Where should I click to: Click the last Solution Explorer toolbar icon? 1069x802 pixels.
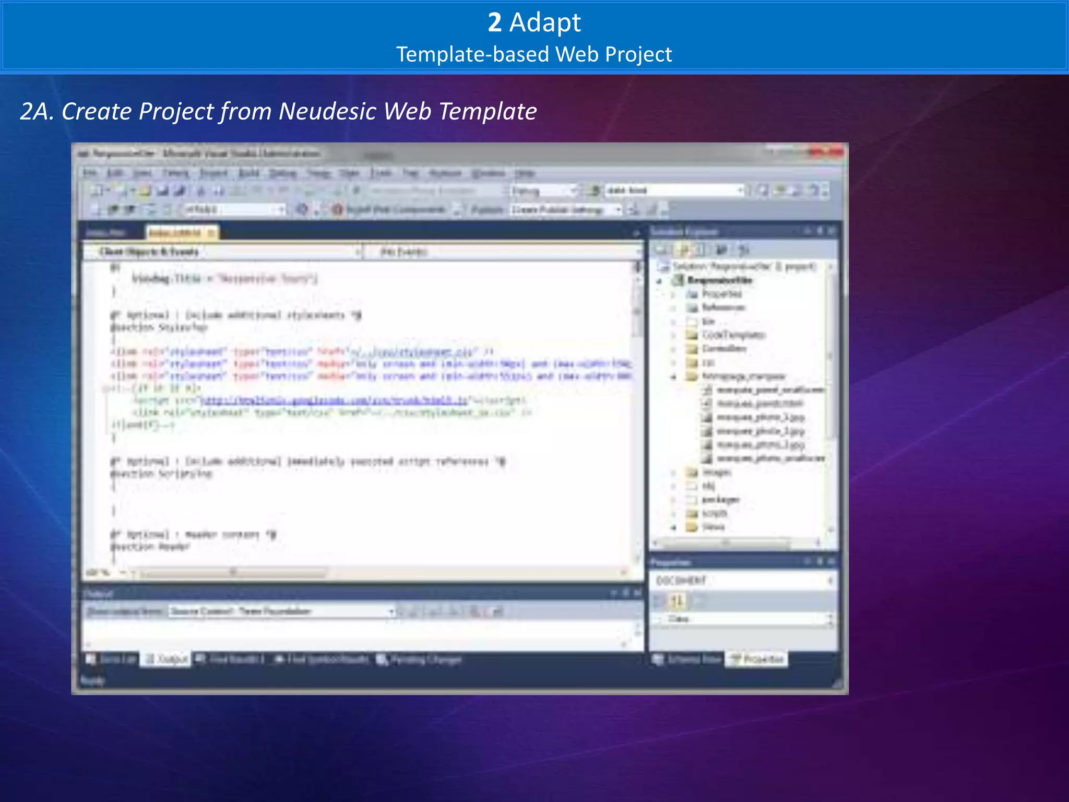[x=745, y=250]
